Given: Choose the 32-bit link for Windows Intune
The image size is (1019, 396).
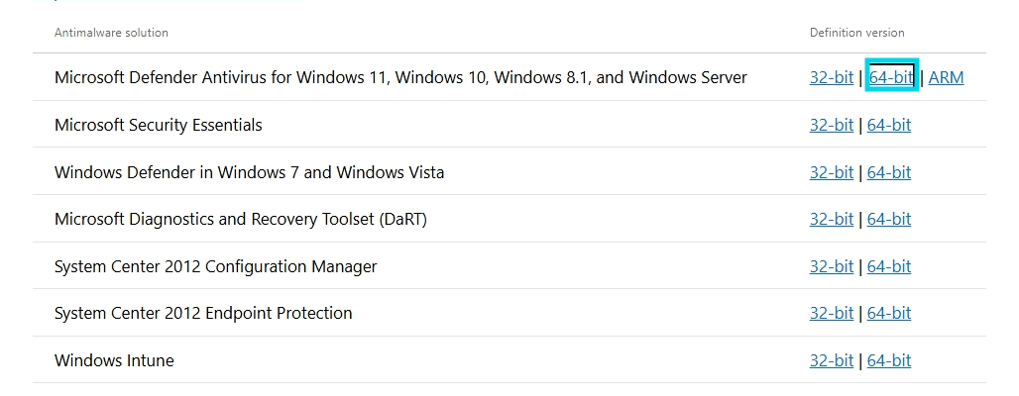Looking at the screenshot, I should pyautogui.click(x=832, y=360).
